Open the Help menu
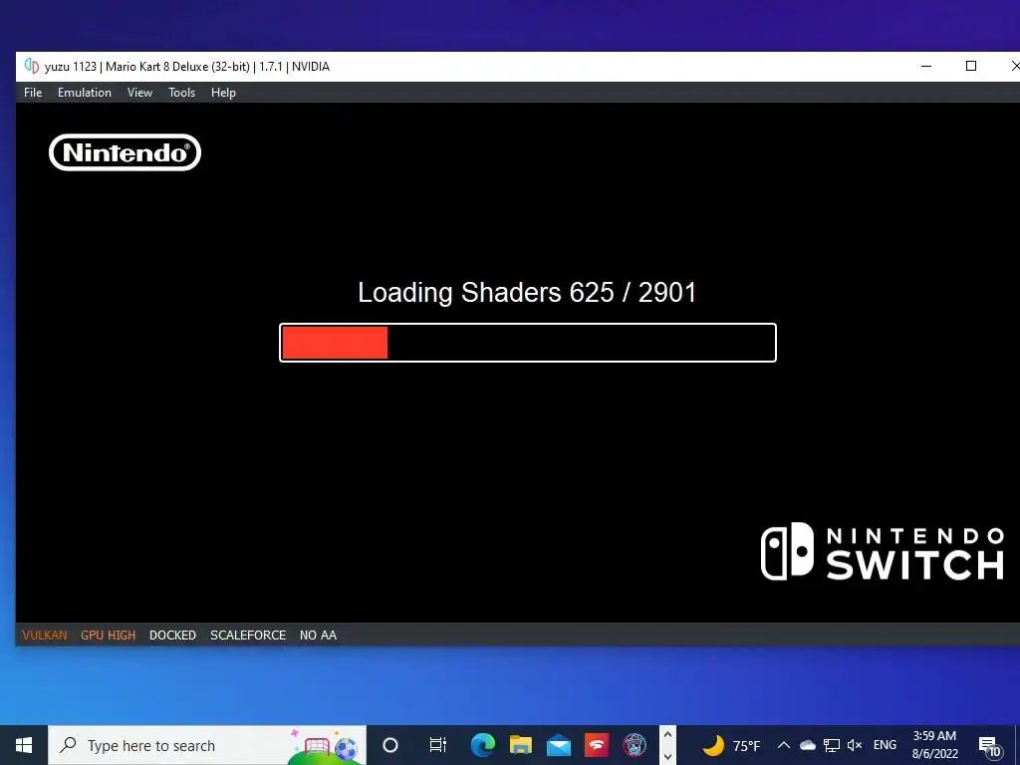The height and width of the screenshot is (765, 1020). click(223, 93)
